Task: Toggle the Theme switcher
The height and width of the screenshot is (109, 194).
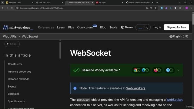Action: click(127, 27)
